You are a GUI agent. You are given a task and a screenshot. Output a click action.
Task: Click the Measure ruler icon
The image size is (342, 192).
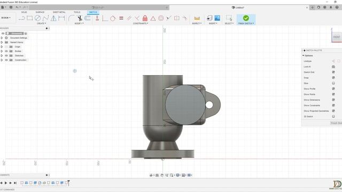click(197, 18)
